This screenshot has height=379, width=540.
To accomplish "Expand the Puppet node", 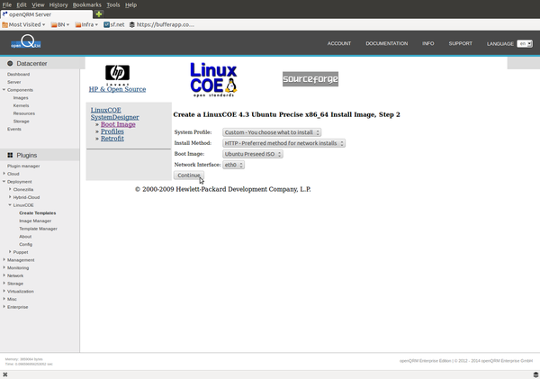I will click(x=10, y=252).
